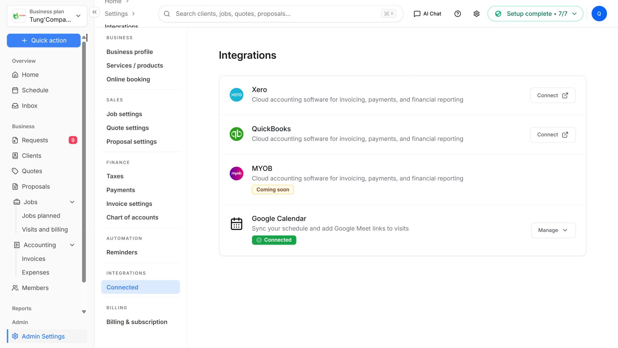Image resolution: width=618 pixels, height=348 pixels.
Task: Click the Quick action button
Action: point(44,40)
